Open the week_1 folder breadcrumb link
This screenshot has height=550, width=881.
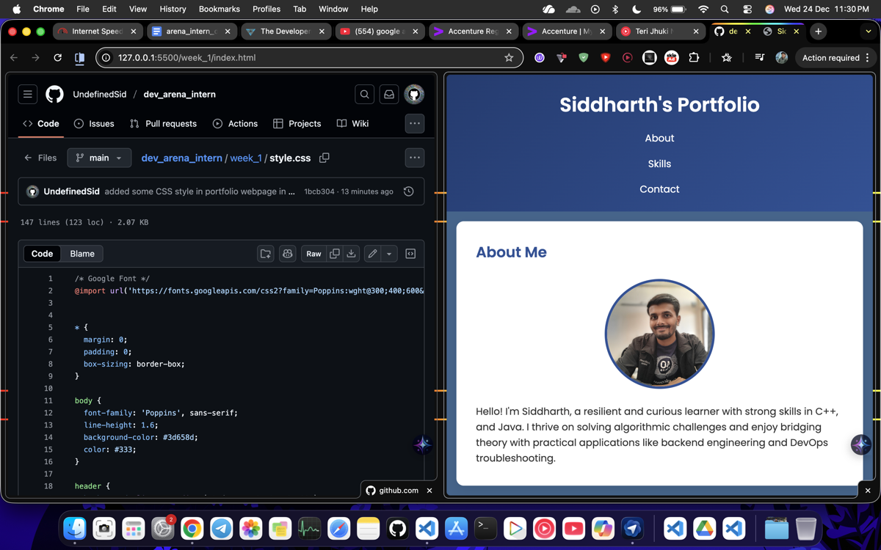[x=246, y=158]
